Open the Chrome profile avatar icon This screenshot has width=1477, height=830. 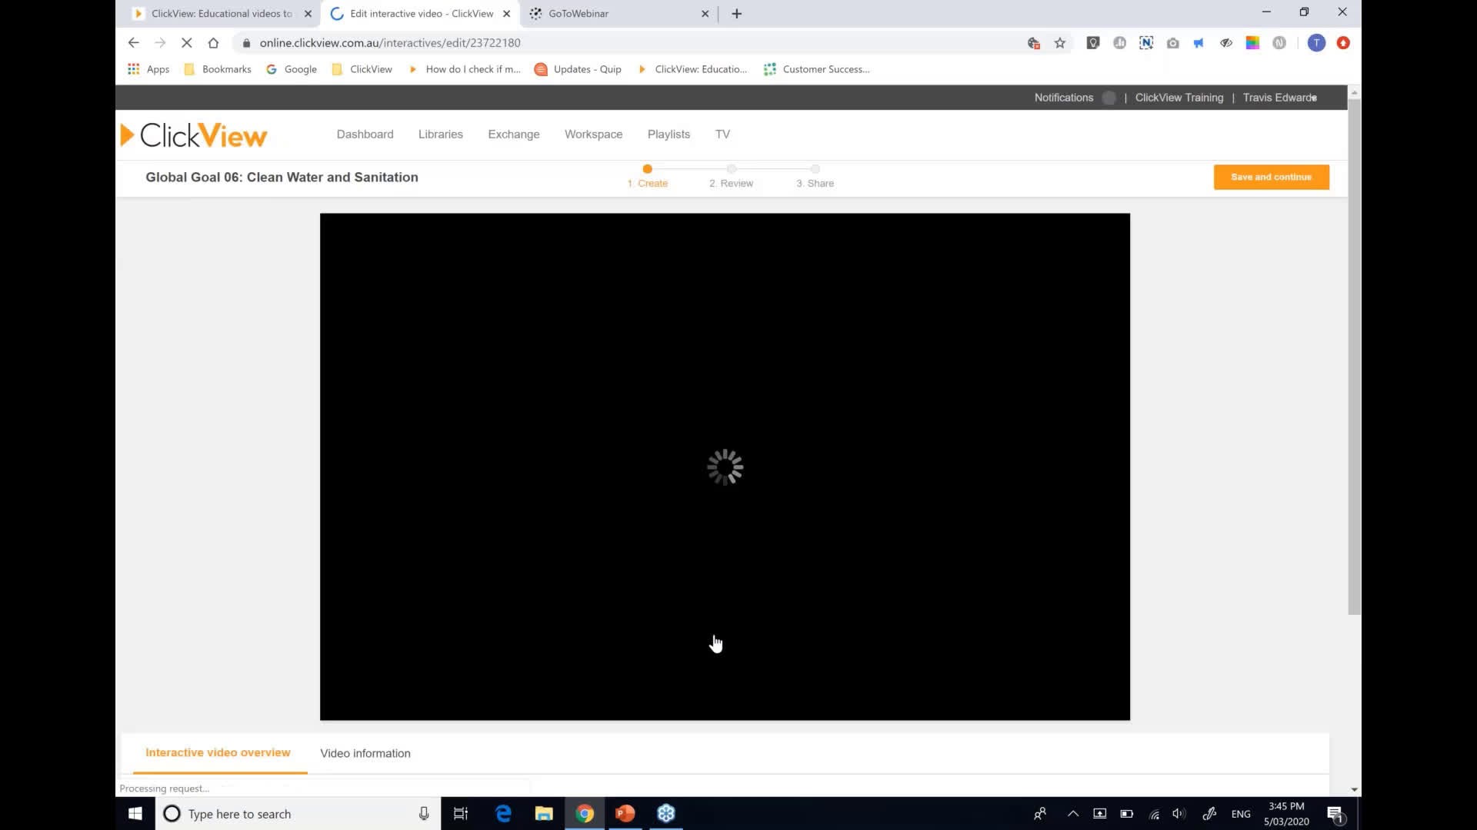click(1316, 43)
